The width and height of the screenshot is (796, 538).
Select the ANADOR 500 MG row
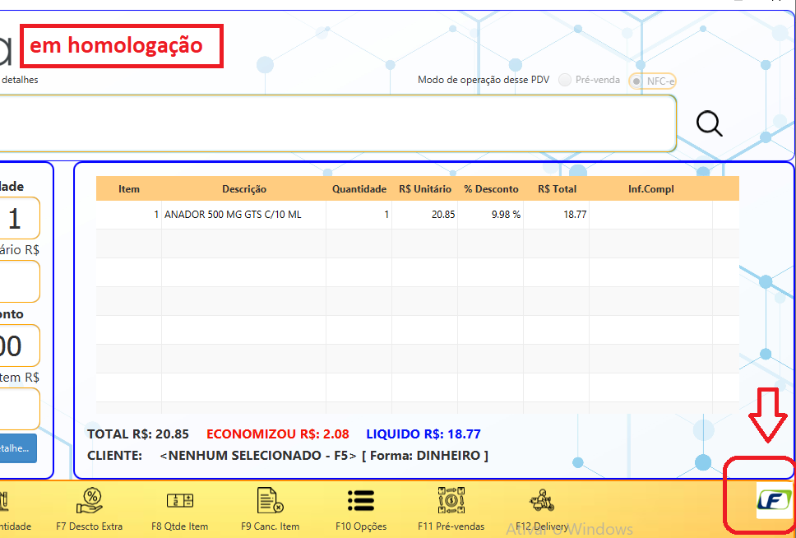tap(233, 214)
